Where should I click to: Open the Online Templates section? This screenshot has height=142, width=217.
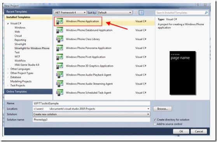coord(28,92)
